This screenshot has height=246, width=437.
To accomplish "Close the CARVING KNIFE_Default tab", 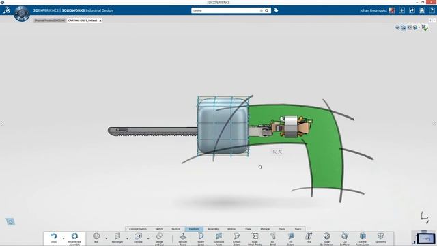I will [100, 20].
